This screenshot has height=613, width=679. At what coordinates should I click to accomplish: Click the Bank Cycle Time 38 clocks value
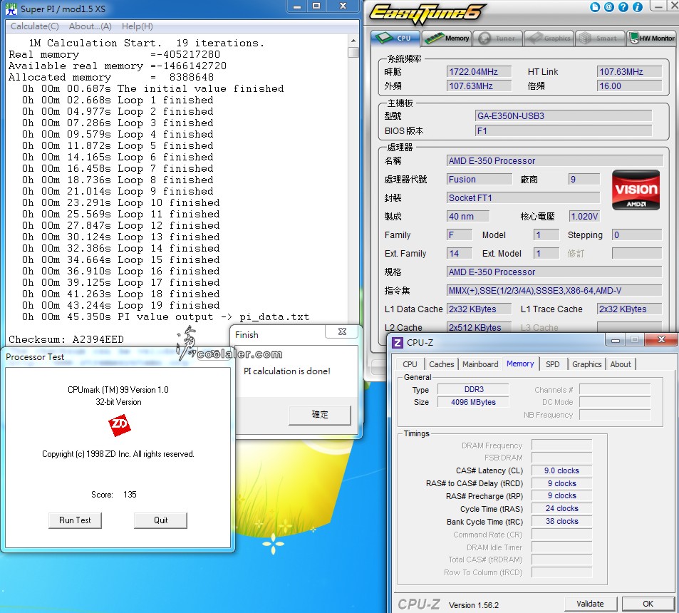pyautogui.click(x=561, y=521)
